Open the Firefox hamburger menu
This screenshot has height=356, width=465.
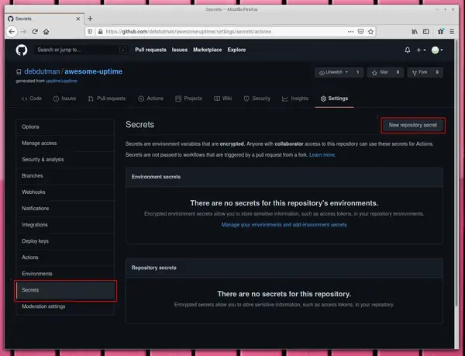click(452, 32)
